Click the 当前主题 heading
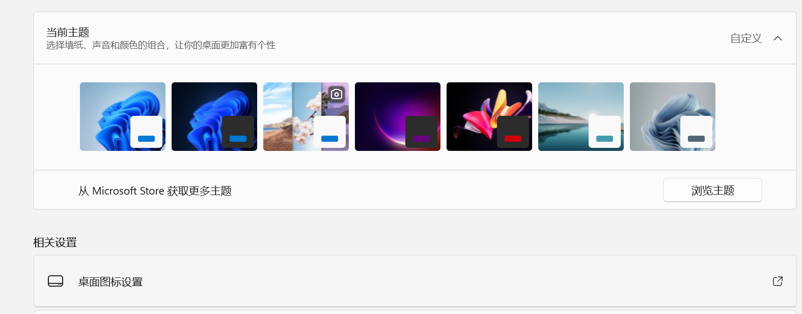 pyautogui.click(x=68, y=32)
